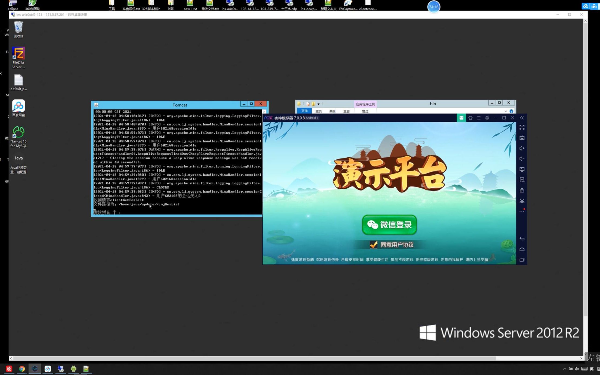Tap Android home button in Nox
This screenshot has height=375, width=600.
pyautogui.click(x=522, y=249)
